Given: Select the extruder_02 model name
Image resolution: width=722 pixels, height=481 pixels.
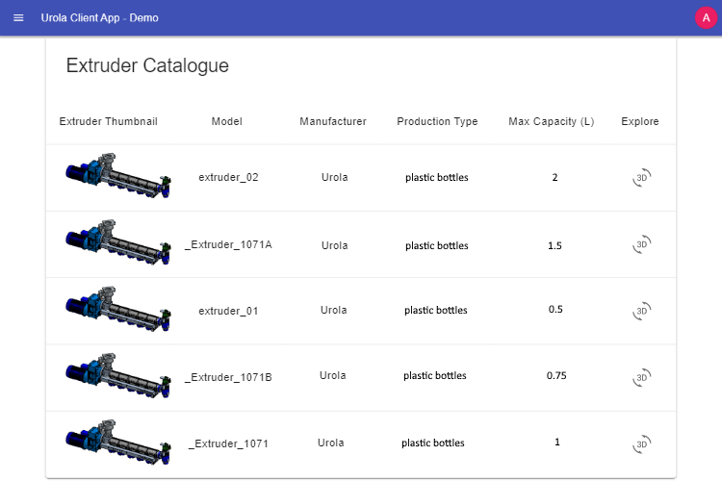Looking at the screenshot, I should [228, 178].
